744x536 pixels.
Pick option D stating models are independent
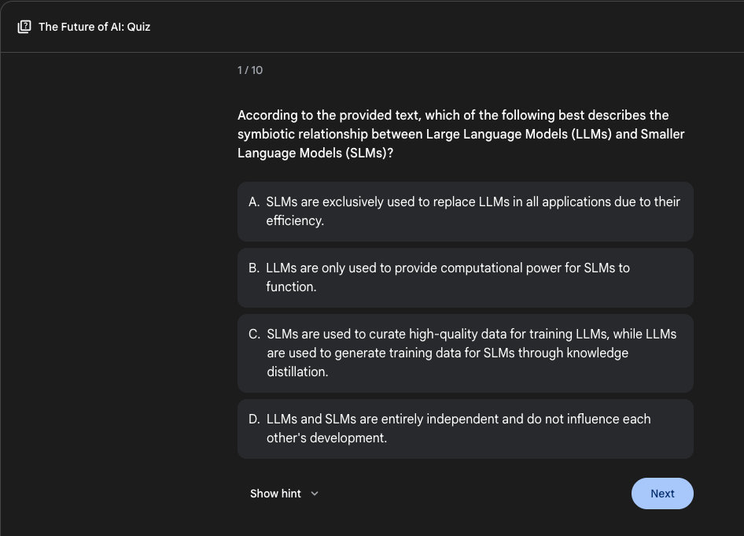pyautogui.click(x=465, y=429)
